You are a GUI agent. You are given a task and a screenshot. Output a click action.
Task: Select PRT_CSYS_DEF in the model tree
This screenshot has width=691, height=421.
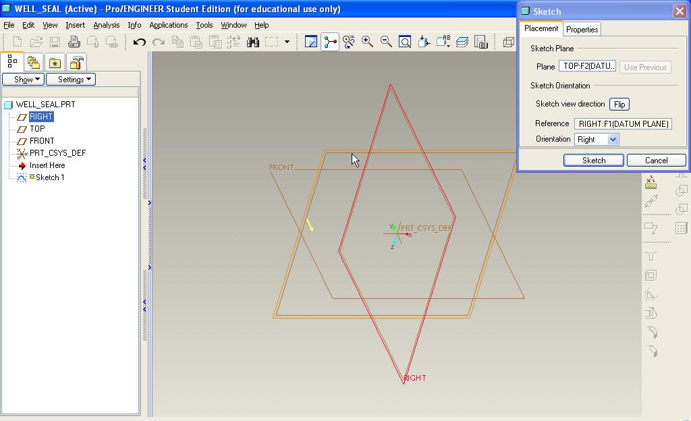click(58, 152)
